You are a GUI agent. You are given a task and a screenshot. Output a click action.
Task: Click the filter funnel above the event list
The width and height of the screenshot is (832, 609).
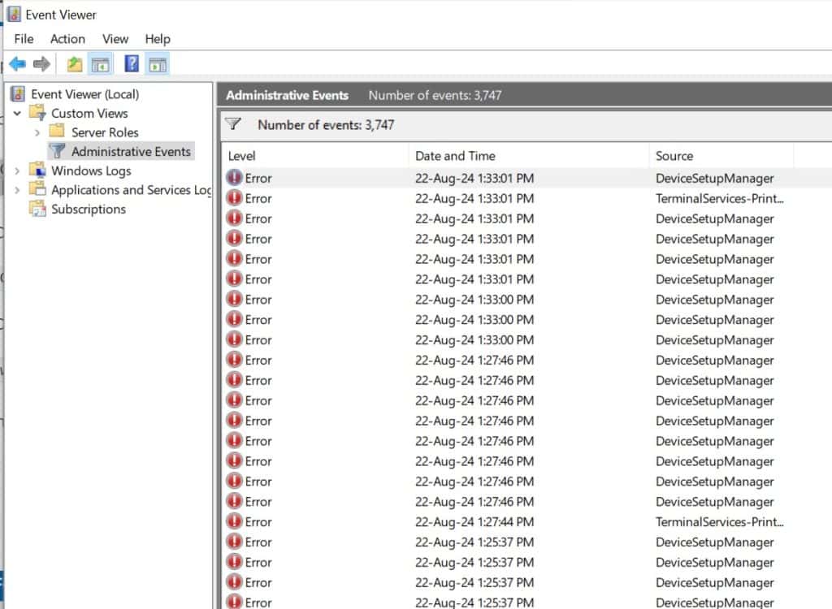click(233, 124)
